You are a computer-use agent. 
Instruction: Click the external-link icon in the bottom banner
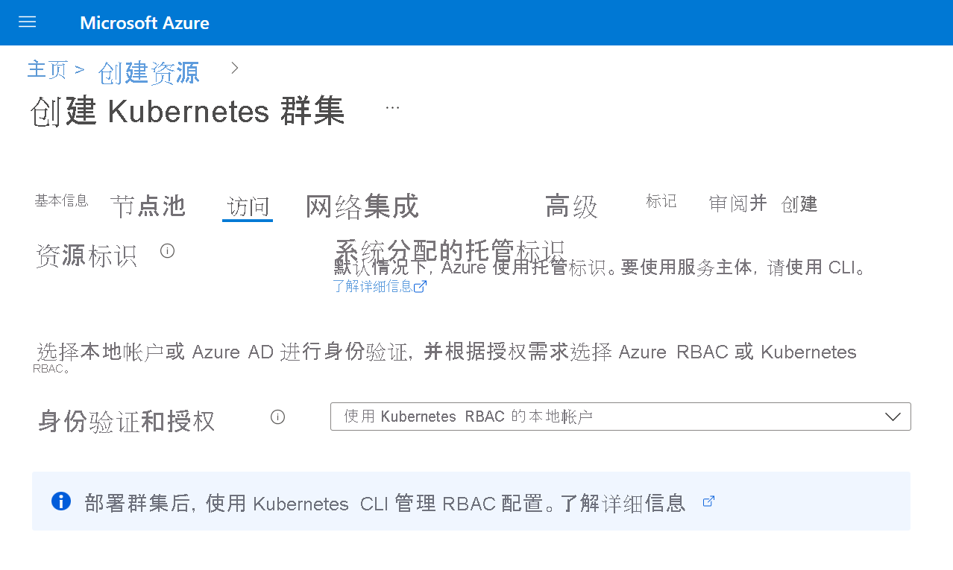708,501
